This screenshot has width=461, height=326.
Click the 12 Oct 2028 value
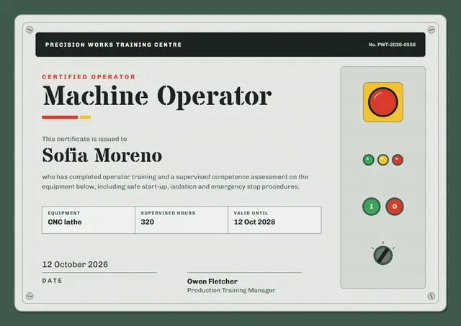coord(254,222)
